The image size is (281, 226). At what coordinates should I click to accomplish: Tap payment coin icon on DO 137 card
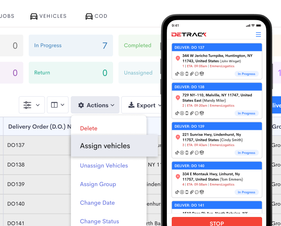coord(182,74)
